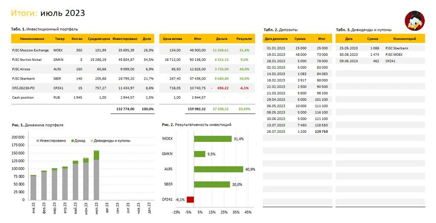Click the deposit date 13.07.2023

tap(276, 126)
